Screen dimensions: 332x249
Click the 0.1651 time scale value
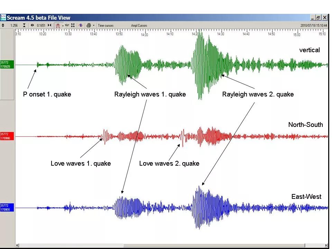coord(41,25)
